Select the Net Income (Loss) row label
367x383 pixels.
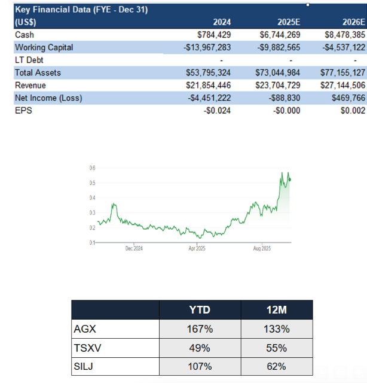pyautogui.click(x=48, y=98)
